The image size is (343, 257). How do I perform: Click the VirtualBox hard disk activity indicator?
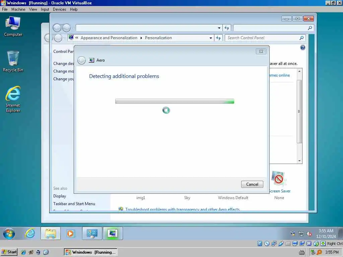click(260, 244)
